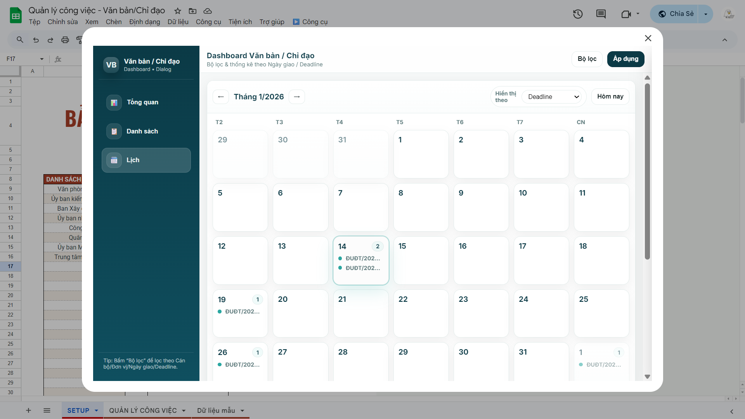Screen dimensions: 745x419
Task: Open the comments icon
Action: [x=601, y=14]
